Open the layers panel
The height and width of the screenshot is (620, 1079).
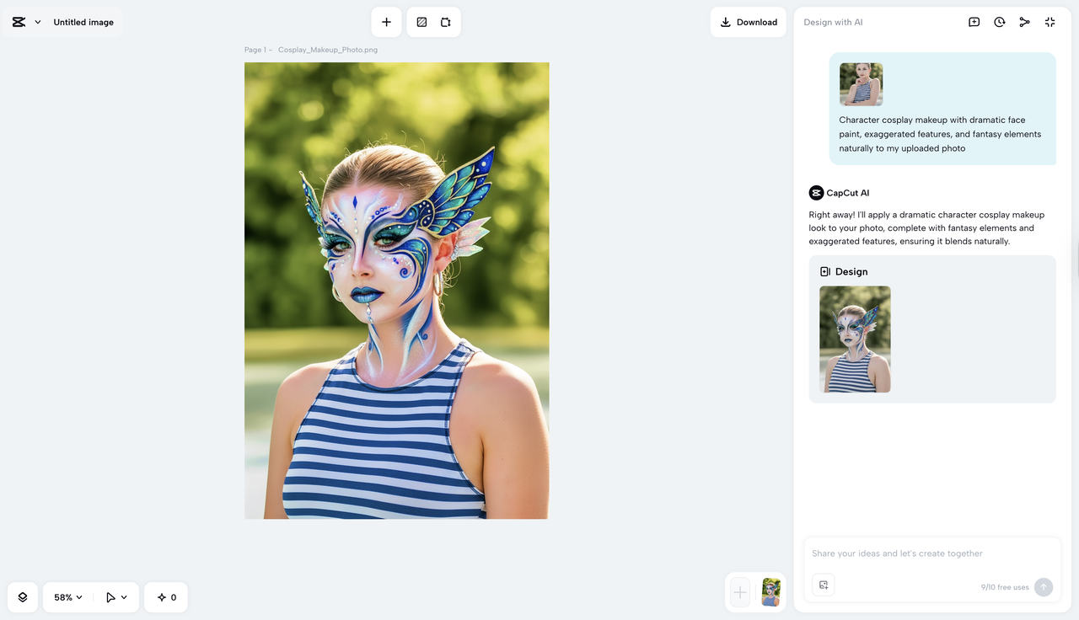pos(23,597)
